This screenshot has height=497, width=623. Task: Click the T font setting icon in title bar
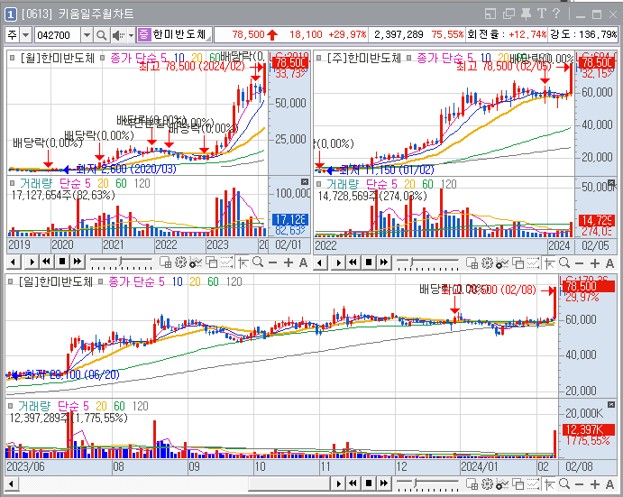[x=541, y=14]
